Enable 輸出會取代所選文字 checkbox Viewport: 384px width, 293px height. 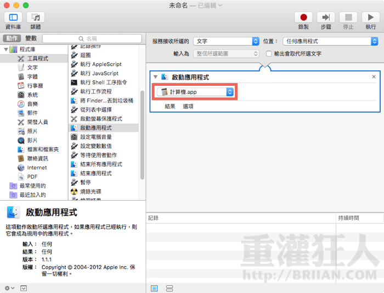tap(269, 54)
